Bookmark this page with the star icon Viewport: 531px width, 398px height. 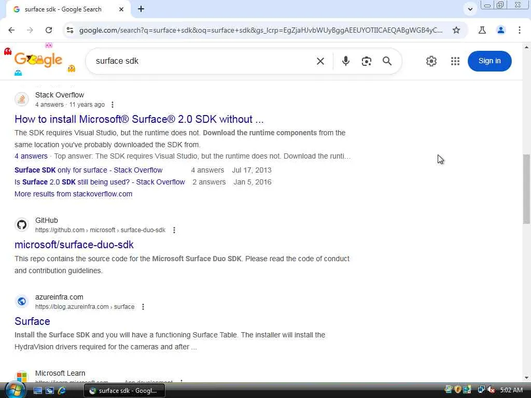[456, 30]
